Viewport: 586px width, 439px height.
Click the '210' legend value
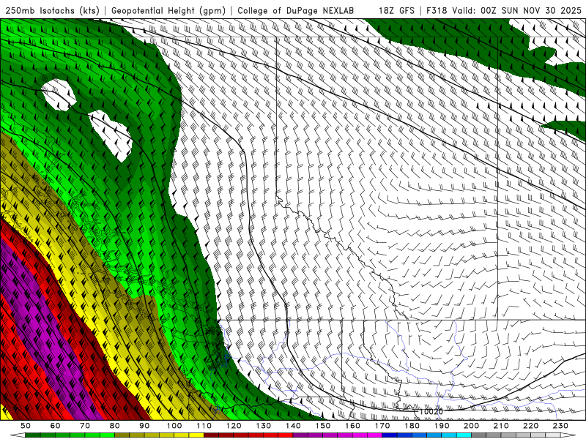pos(501,426)
